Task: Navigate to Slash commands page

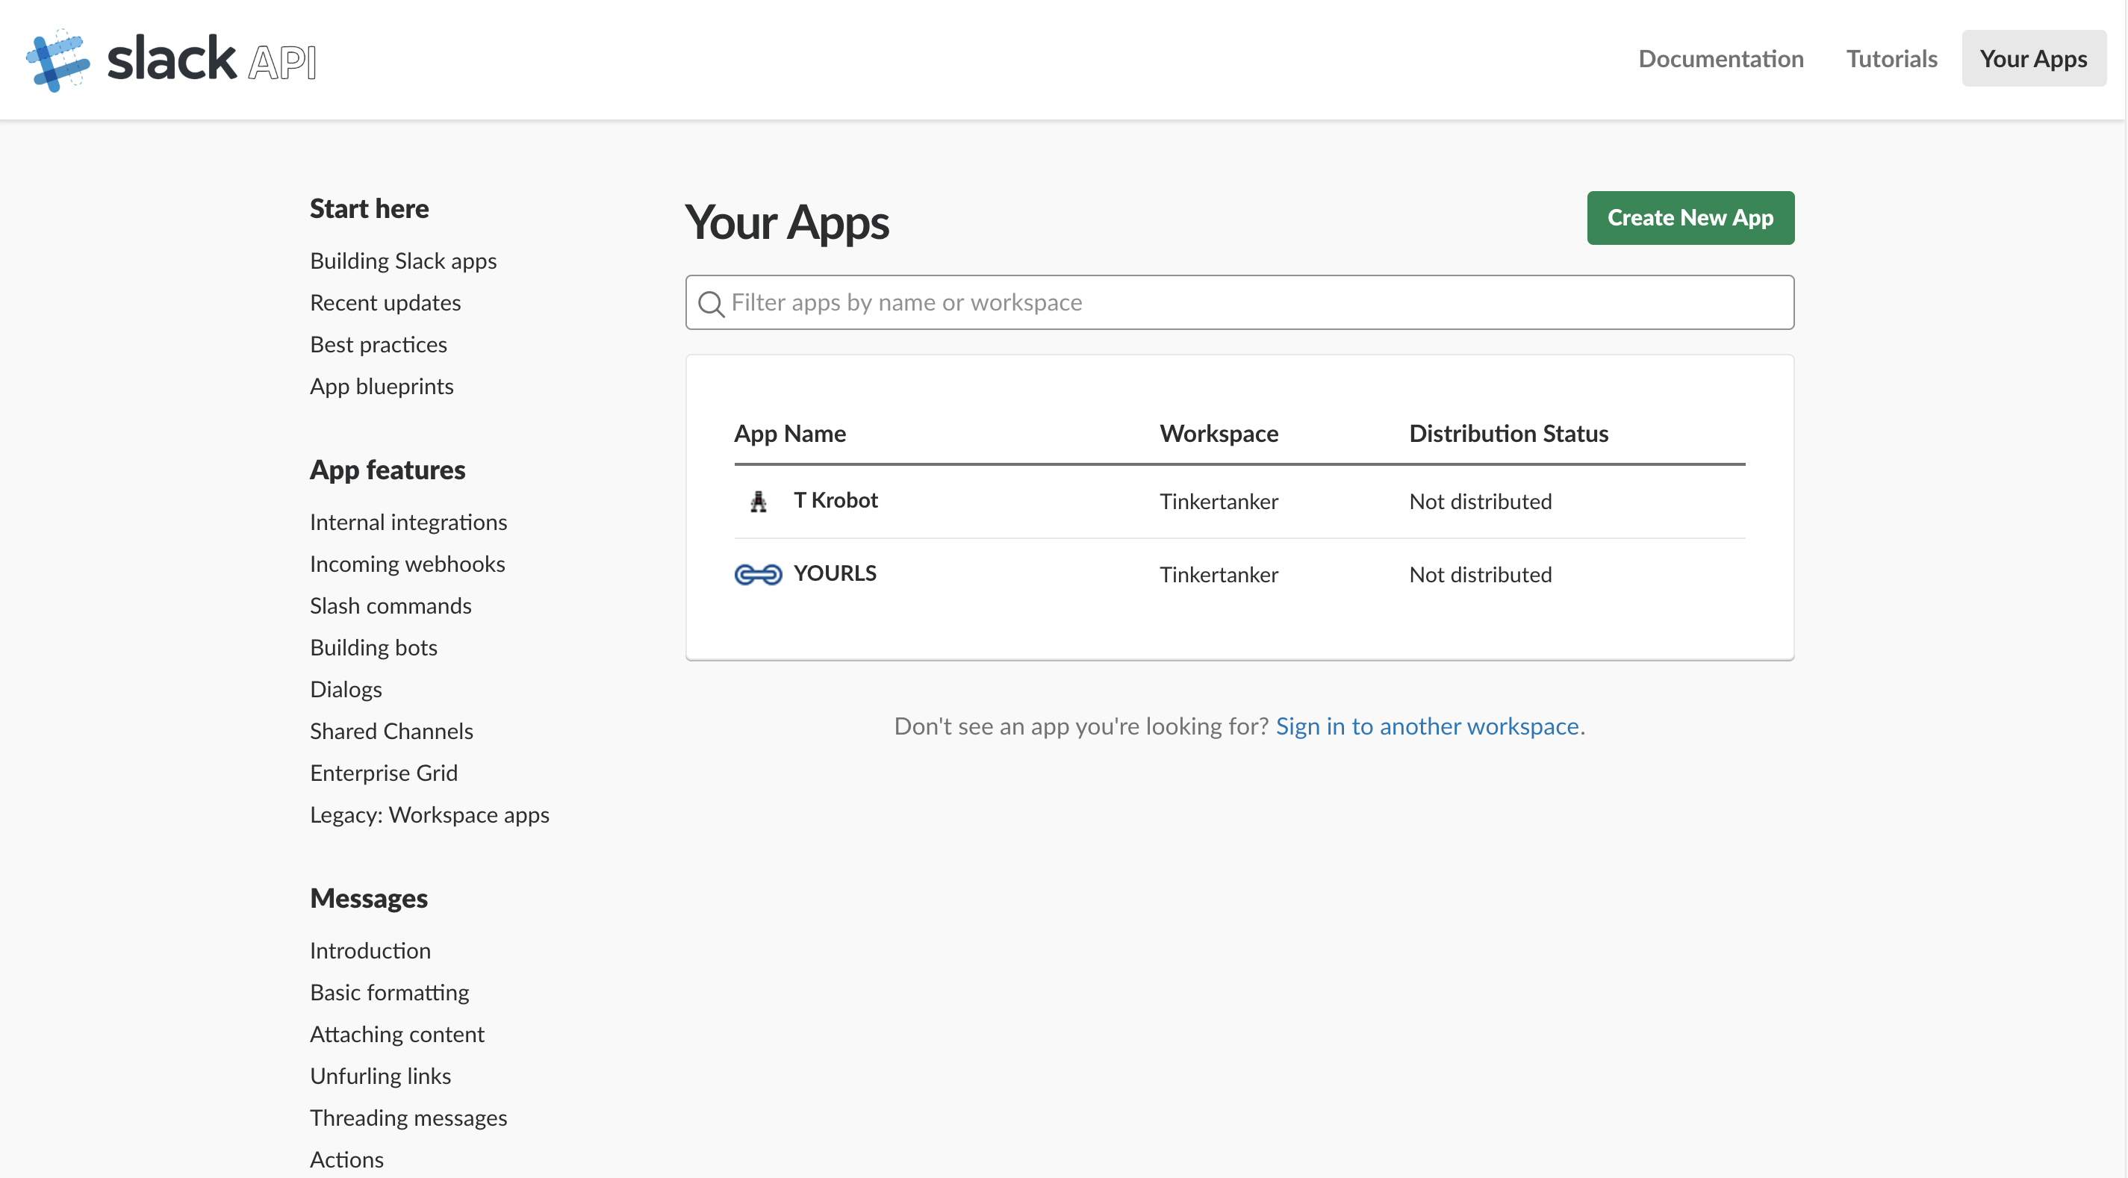Action: 390,605
